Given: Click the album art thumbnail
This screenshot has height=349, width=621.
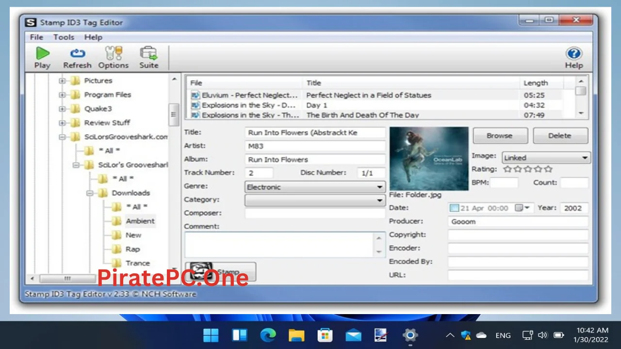Looking at the screenshot, I should pos(429,159).
